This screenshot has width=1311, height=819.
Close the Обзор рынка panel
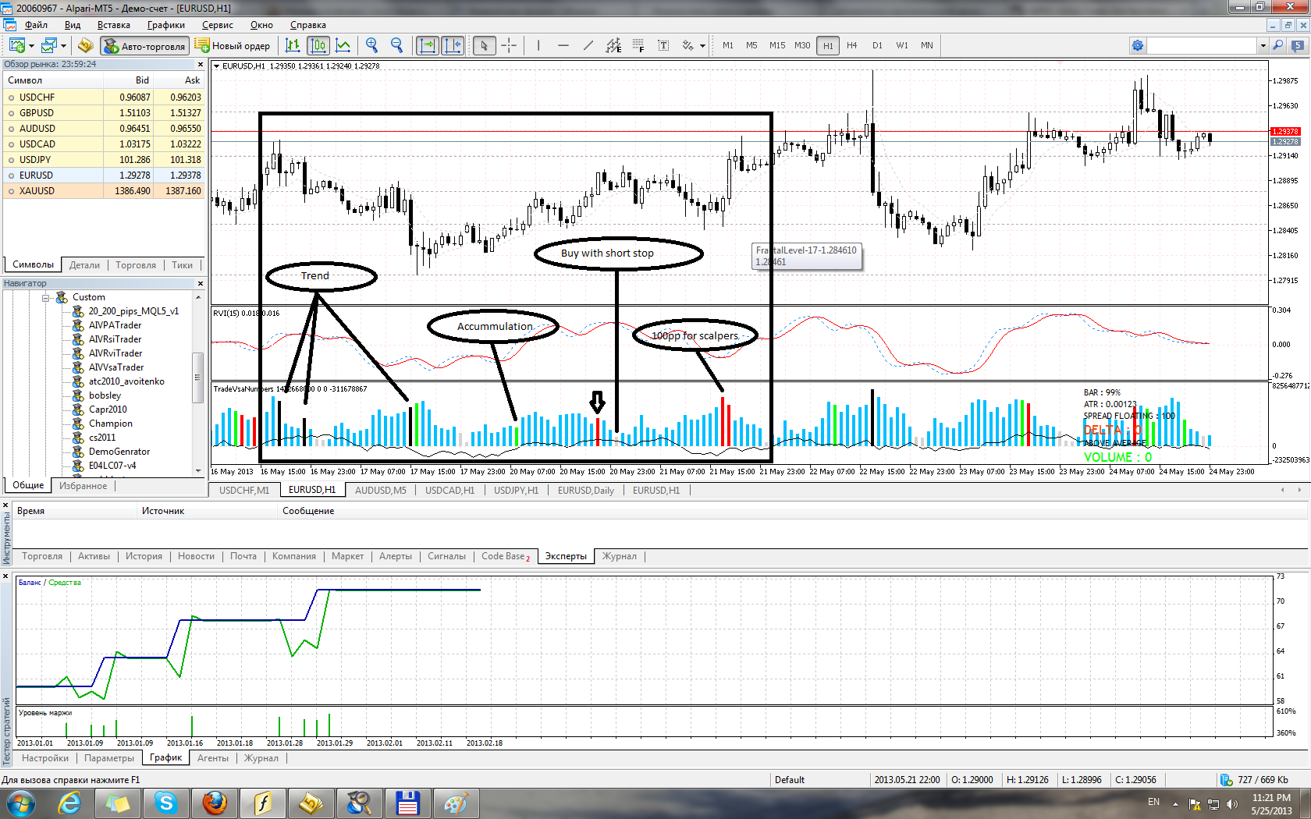coord(201,65)
